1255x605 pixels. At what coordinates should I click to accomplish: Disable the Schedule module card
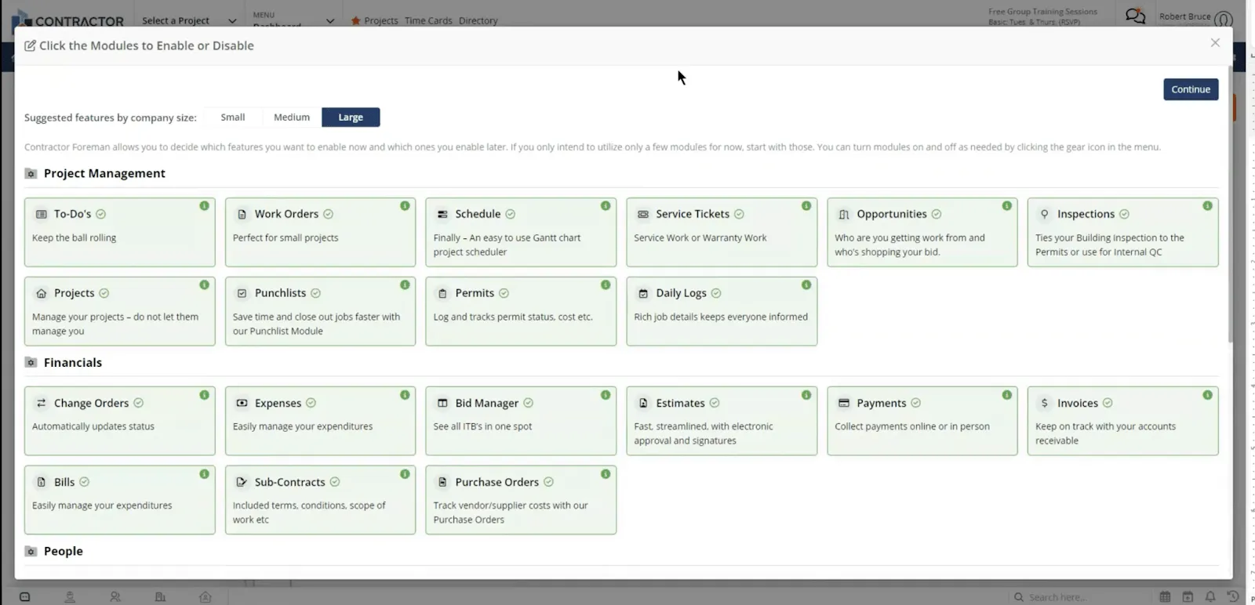521,232
